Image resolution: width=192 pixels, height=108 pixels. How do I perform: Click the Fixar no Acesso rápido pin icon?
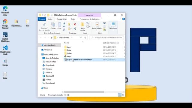click(x=44, y=25)
